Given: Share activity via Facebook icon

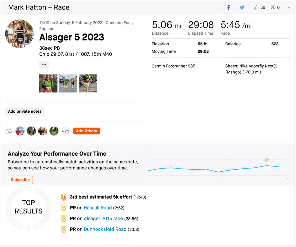Looking at the screenshot, I should click(229, 8).
